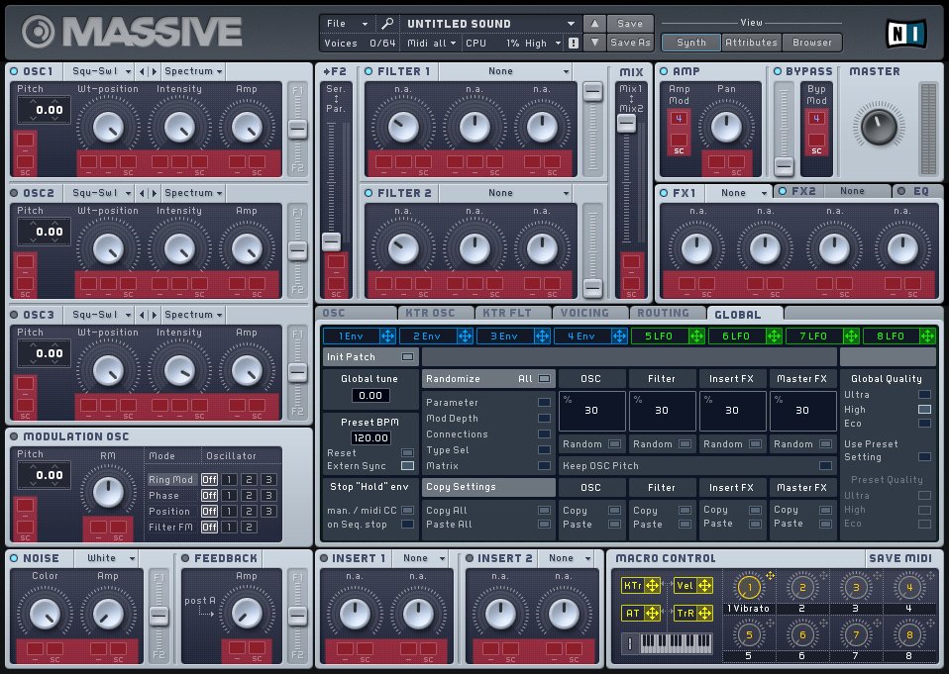Switch to the OSC tab
Viewport: 949px width, 674px height.
[356, 313]
